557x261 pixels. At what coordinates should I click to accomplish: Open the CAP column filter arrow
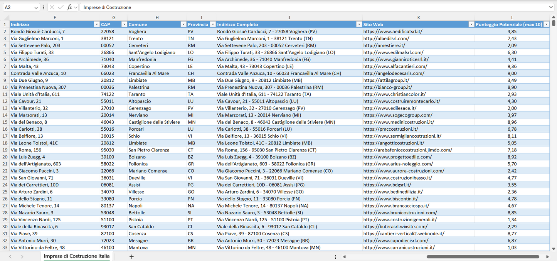point(124,24)
